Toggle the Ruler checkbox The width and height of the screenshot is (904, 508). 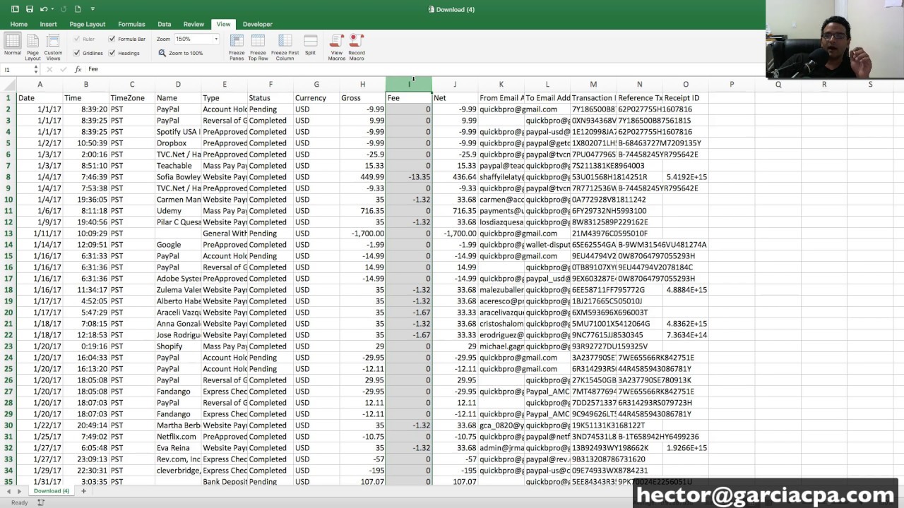tap(77, 40)
